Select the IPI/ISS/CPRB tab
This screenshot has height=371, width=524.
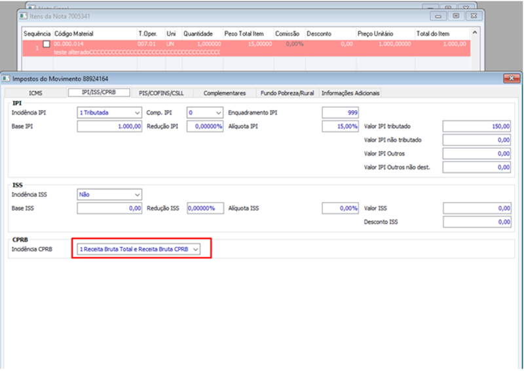click(x=99, y=92)
